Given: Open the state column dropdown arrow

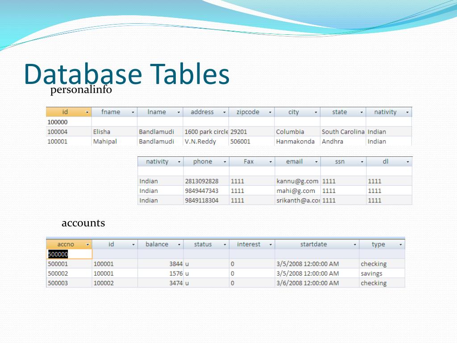Looking at the screenshot, I should [x=361, y=112].
